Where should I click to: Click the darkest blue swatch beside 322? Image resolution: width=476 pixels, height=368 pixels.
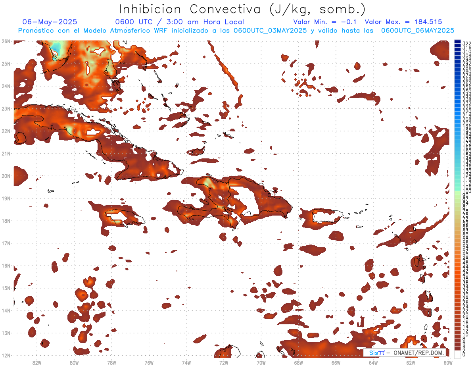click(x=458, y=42)
